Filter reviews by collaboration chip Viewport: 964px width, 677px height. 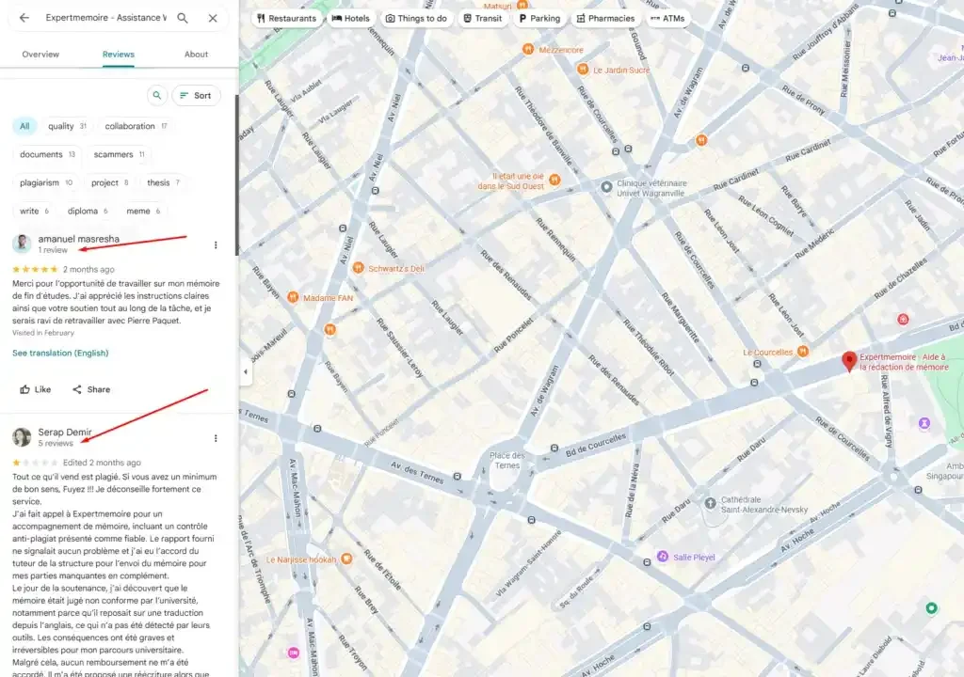click(136, 126)
